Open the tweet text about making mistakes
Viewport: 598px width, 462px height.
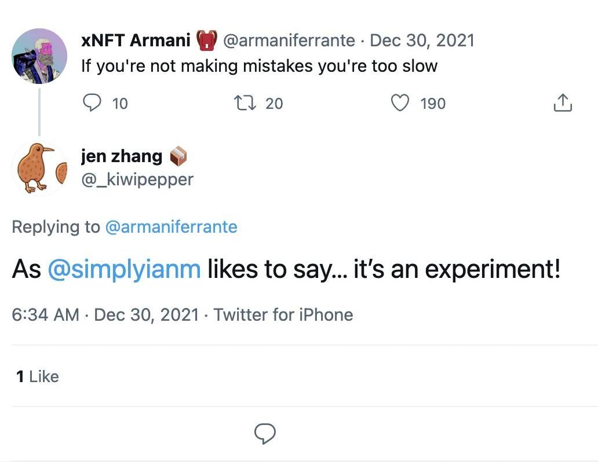tap(259, 65)
